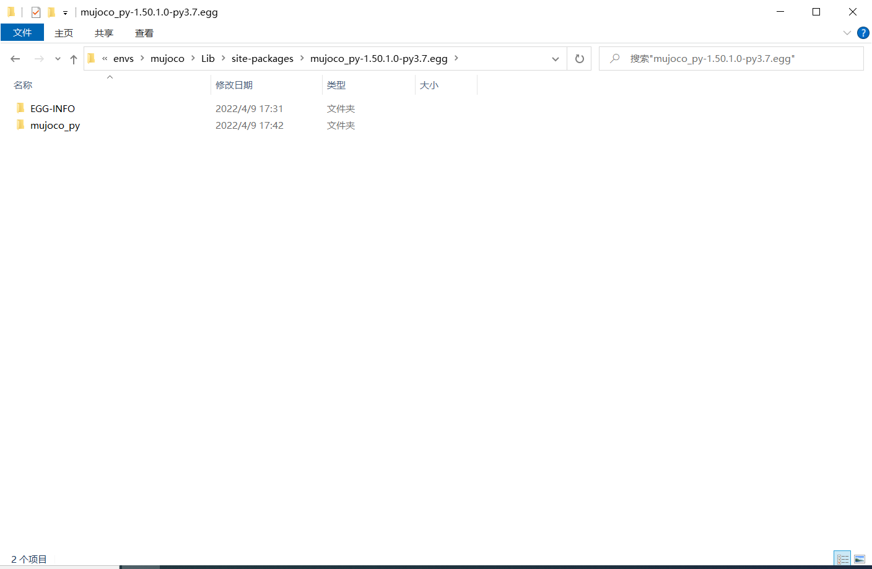Click inside the search input box

click(712, 58)
